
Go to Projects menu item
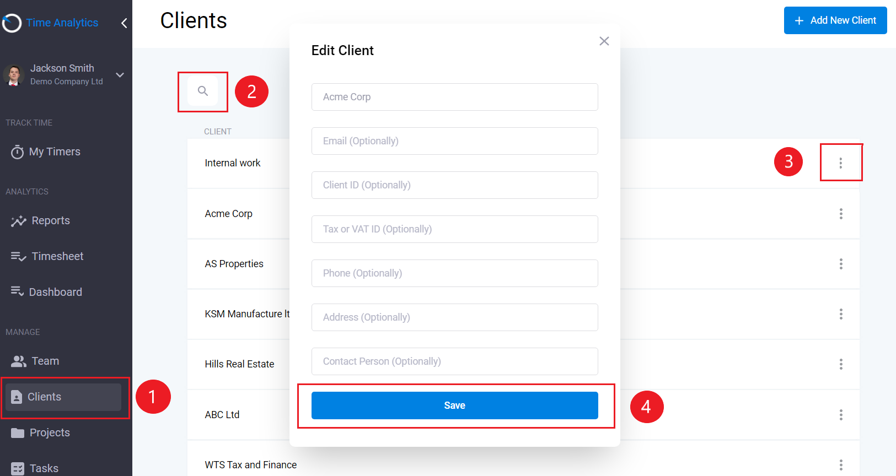50,432
